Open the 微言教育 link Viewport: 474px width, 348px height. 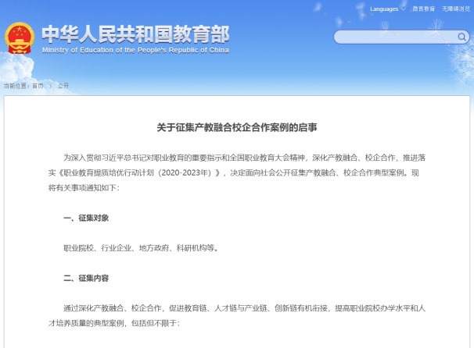pyautogui.click(x=423, y=9)
